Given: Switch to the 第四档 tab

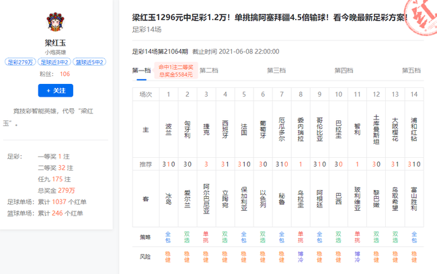Looking at the screenshot, I should click(x=344, y=71).
